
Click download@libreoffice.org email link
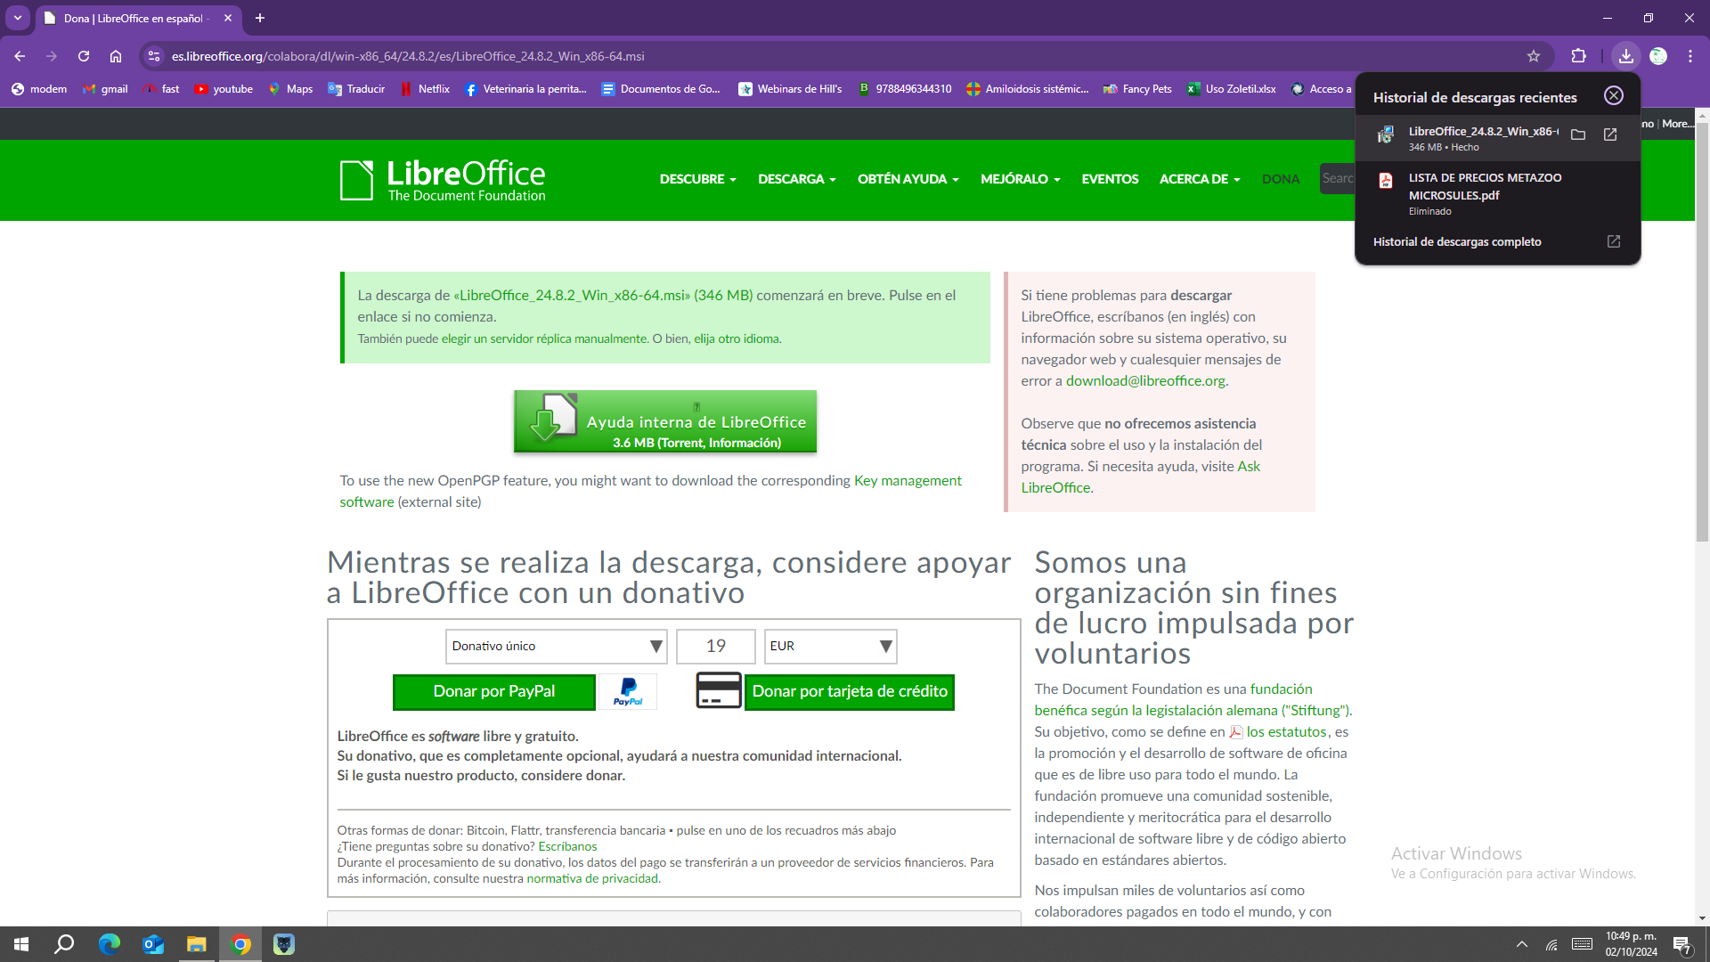1145,380
